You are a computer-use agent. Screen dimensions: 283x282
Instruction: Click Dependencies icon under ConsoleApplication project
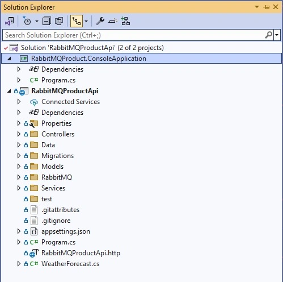[x=34, y=69]
